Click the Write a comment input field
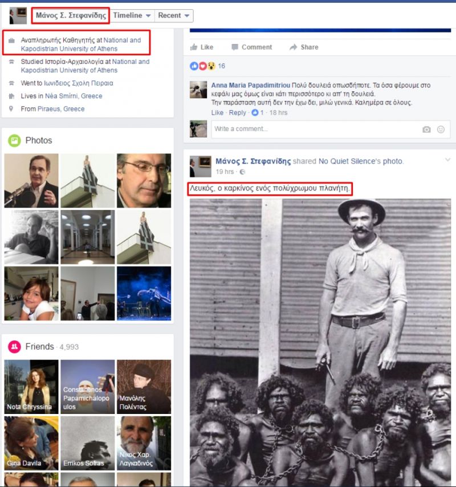The width and height of the screenshot is (456, 487). click(313, 129)
